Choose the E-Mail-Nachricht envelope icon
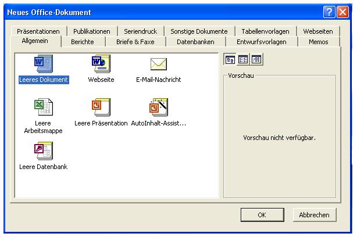 (x=159, y=64)
